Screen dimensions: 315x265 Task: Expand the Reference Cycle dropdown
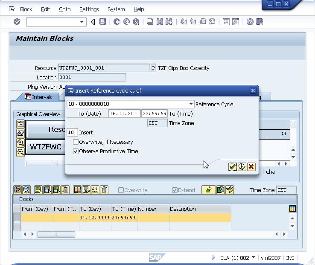(x=191, y=104)
